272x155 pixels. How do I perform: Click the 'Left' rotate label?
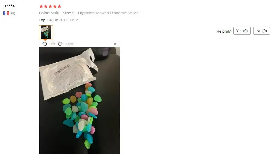tap(52, 44)
